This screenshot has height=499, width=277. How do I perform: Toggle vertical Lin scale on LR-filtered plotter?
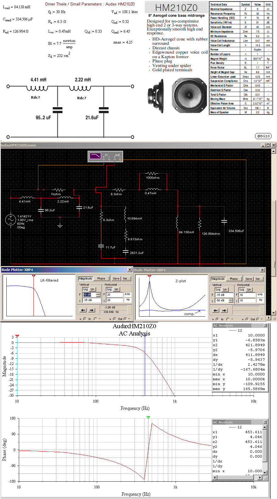92,289
